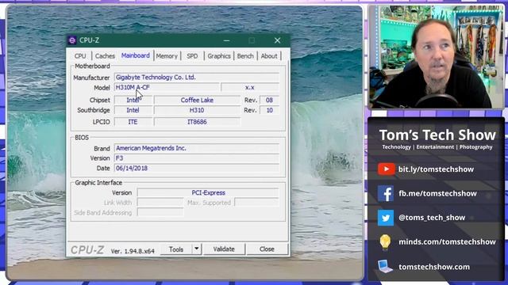Open the bit.ly/tomstechshow link
Viewport: 508px width, 285px height.
pyautogui.click(x=436, y=169)
